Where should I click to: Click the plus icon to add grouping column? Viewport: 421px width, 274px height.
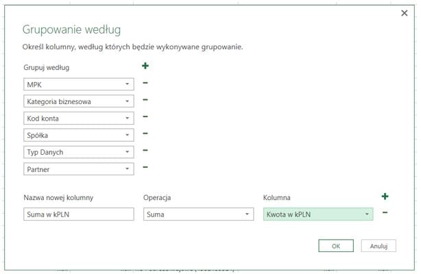tap(145, 66)
